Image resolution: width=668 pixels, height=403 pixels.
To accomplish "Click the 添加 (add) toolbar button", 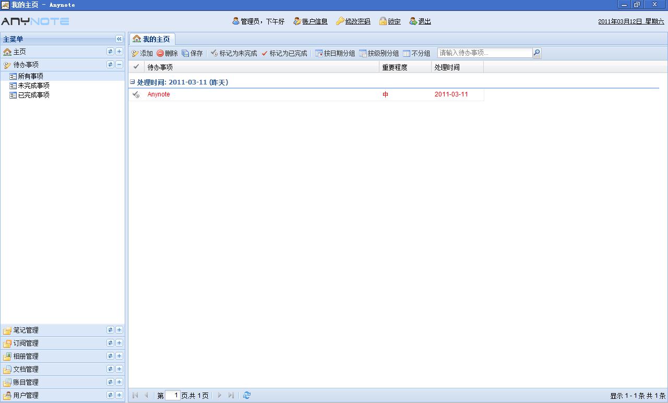I will (x=142, y=53).
